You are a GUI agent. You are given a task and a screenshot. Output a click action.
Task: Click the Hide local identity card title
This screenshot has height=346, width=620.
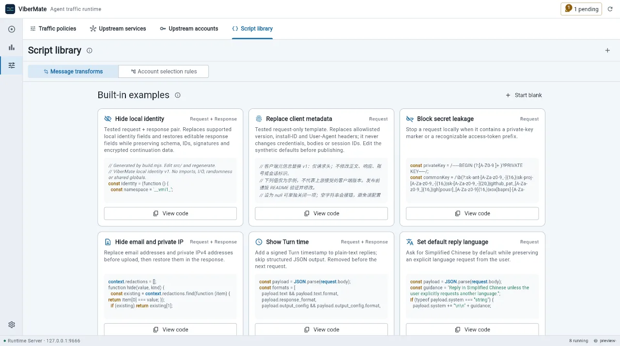[139, 119]
